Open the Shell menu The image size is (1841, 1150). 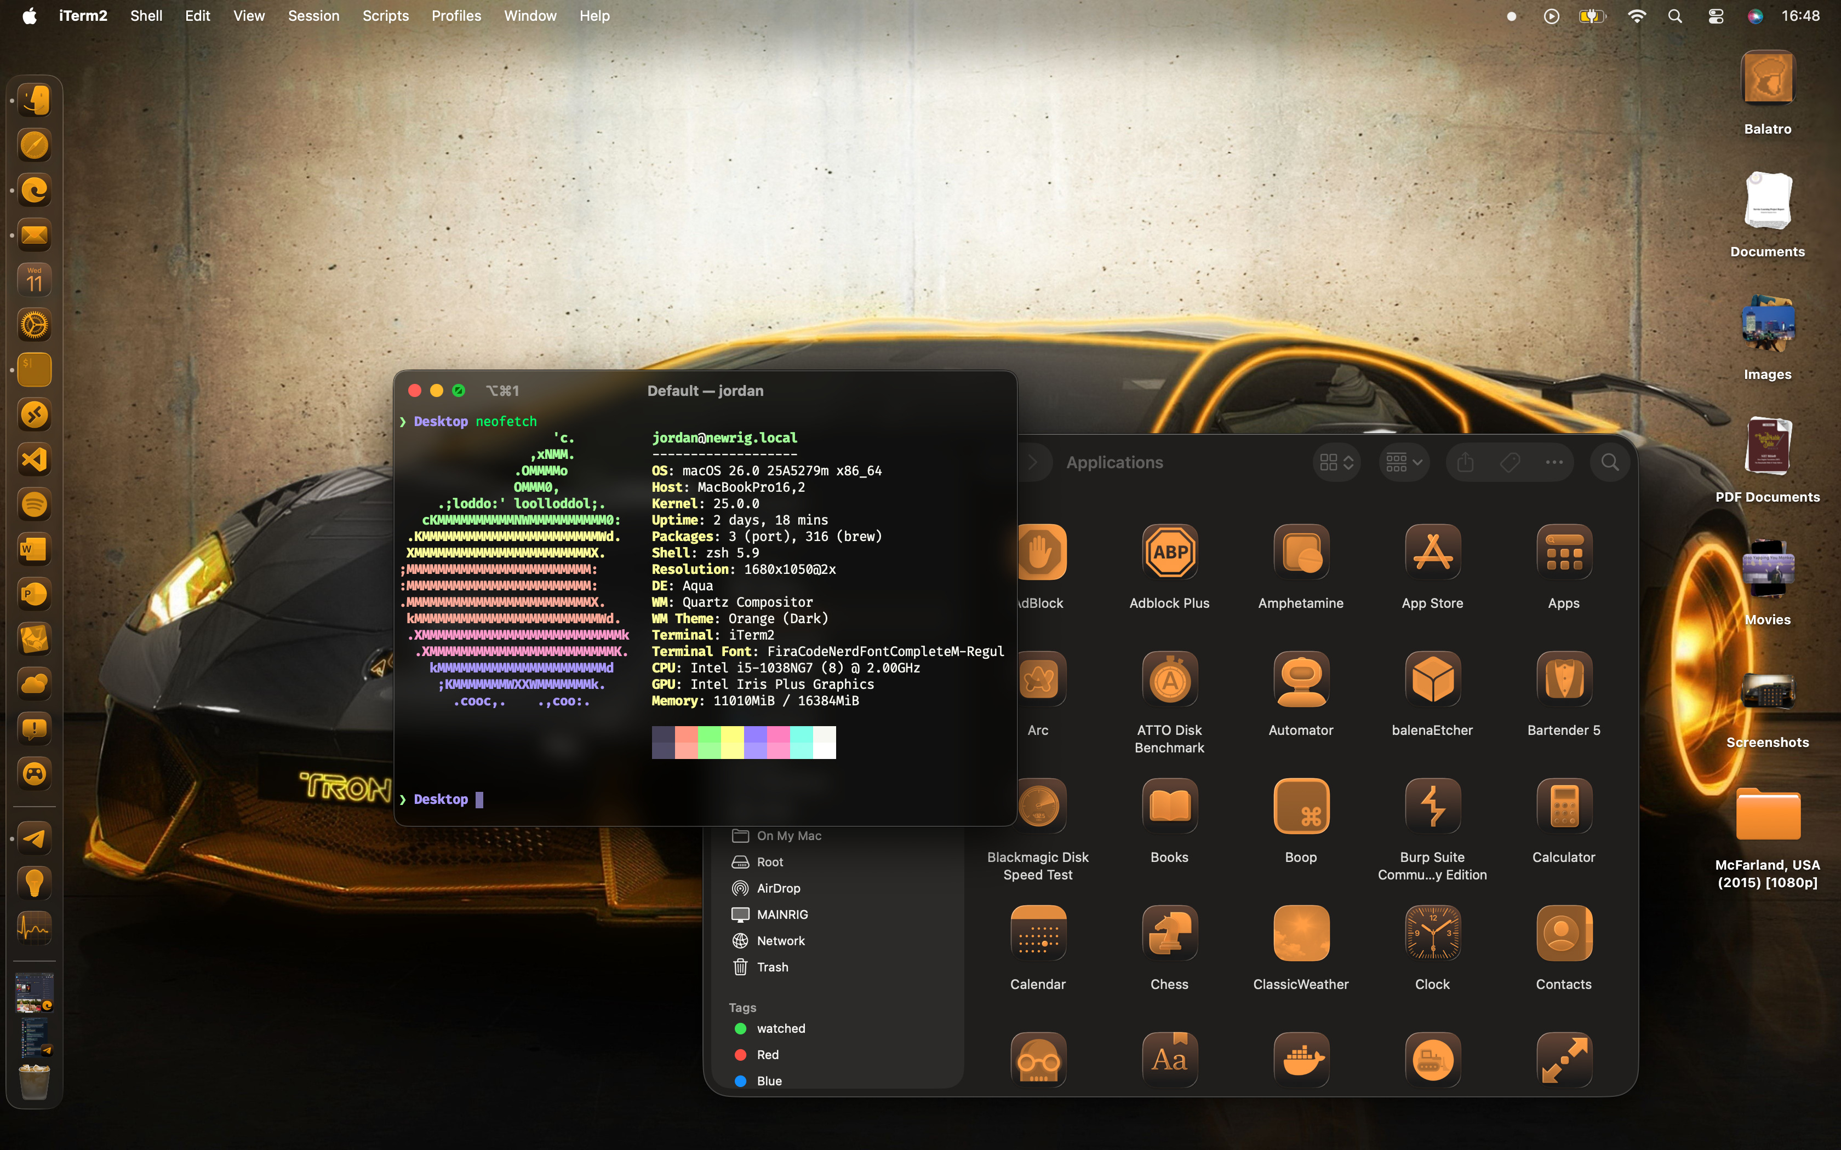(x=146, y=16)
